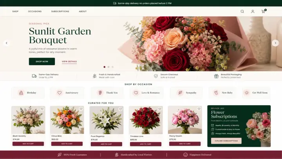Add Pure Elegance to cart

(x=106, y=144)
